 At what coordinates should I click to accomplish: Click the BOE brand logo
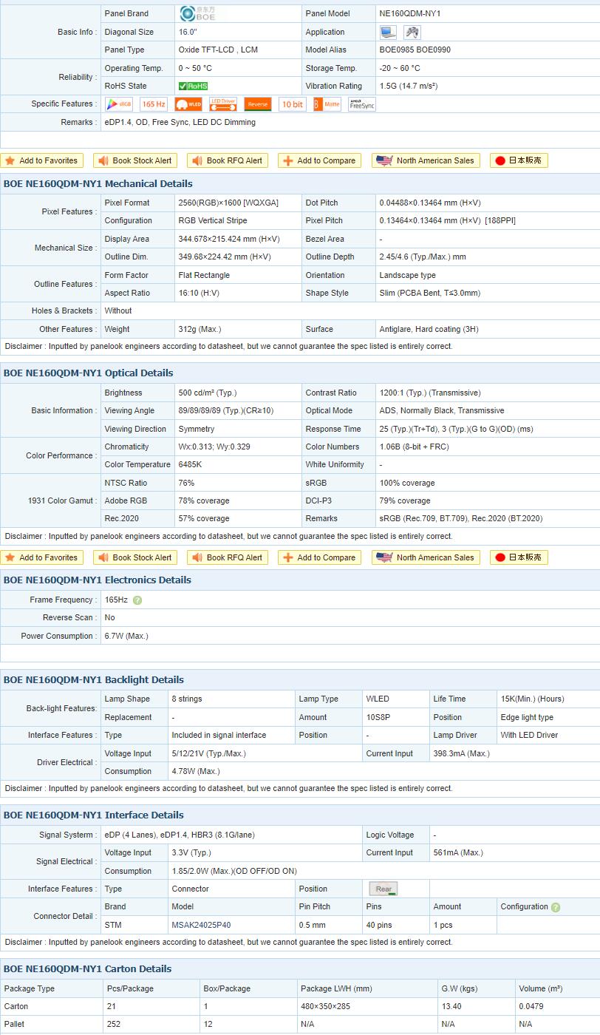(x=197, y=13)
